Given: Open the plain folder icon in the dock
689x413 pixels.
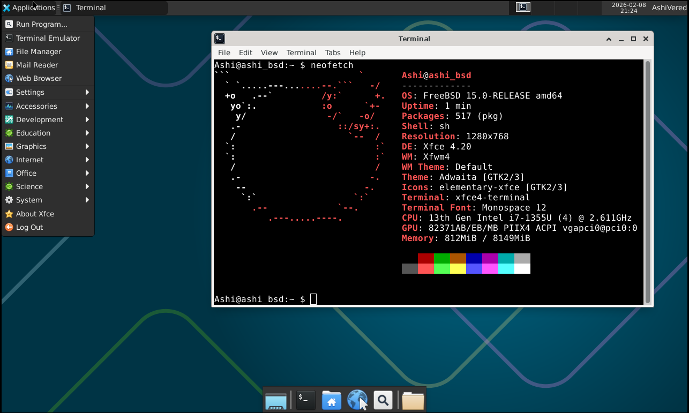Looking at the screenshot, I should [x=413, y=400].
